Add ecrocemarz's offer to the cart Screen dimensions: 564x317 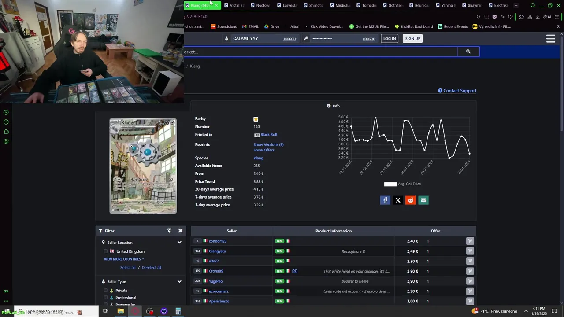(x=470, y=291)
